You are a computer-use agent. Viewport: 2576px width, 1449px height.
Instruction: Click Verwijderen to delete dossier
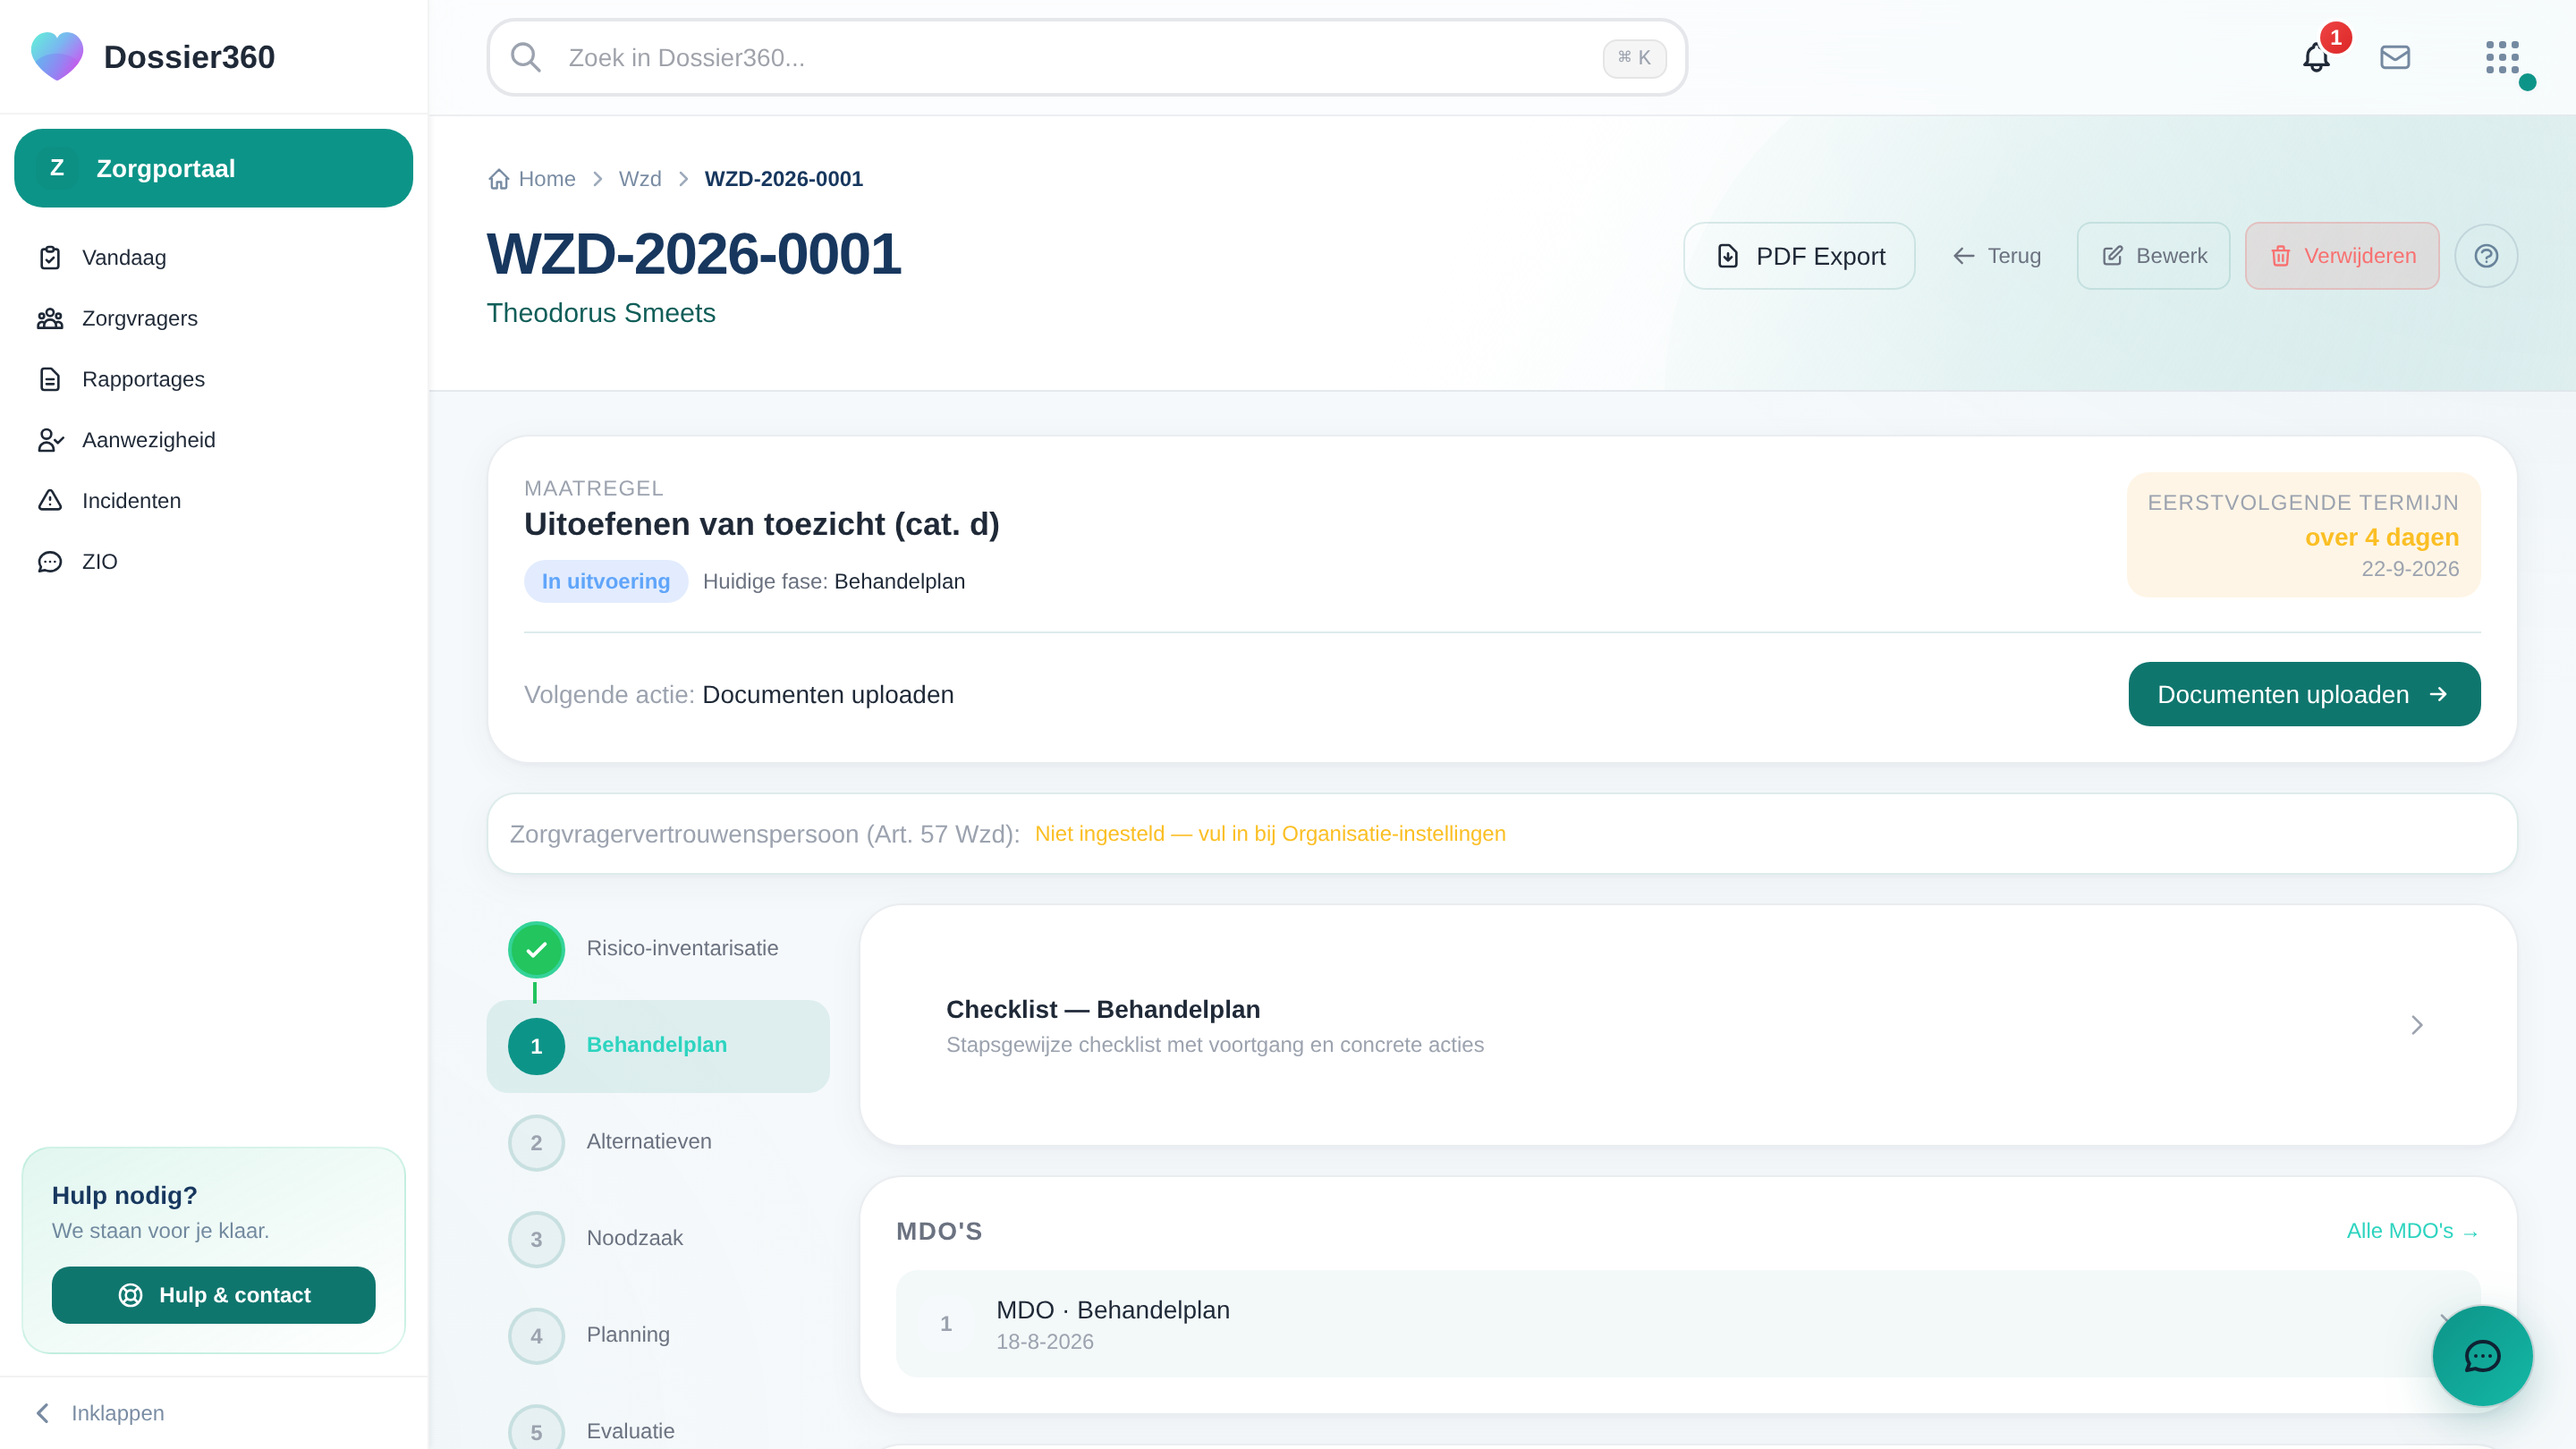pos(2342,256)
